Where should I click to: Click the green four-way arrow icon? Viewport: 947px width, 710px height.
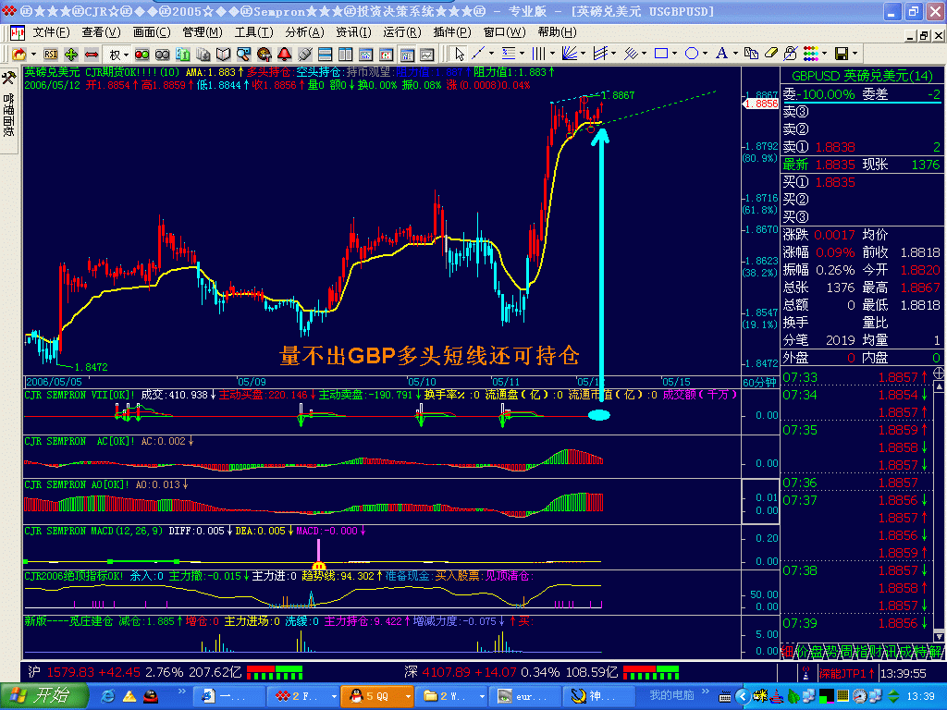click(71, 55)
